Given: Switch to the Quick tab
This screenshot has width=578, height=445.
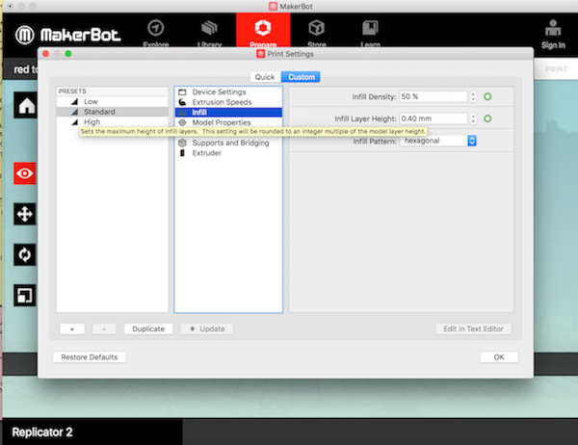Looking at the screenshot, I should (265, 77).
